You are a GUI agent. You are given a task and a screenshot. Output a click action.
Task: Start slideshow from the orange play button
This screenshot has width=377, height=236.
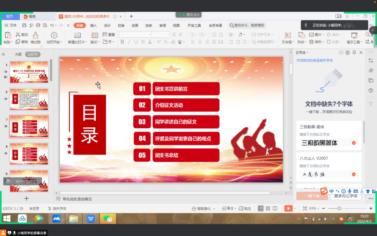point(288,208)
